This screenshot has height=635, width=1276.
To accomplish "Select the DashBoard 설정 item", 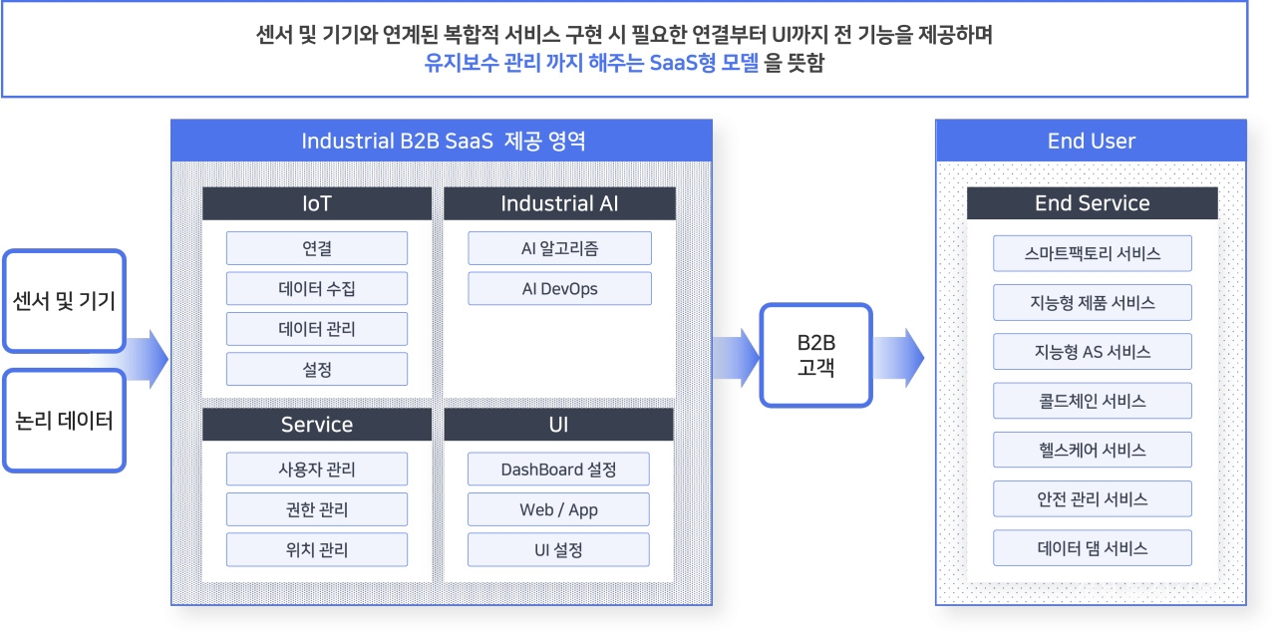I will [x=558, y=469].
